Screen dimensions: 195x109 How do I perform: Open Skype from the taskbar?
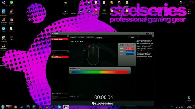click(x=59, y=107)
